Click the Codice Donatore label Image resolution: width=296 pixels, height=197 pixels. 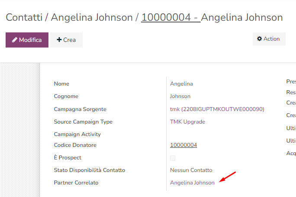pos(75,145)
